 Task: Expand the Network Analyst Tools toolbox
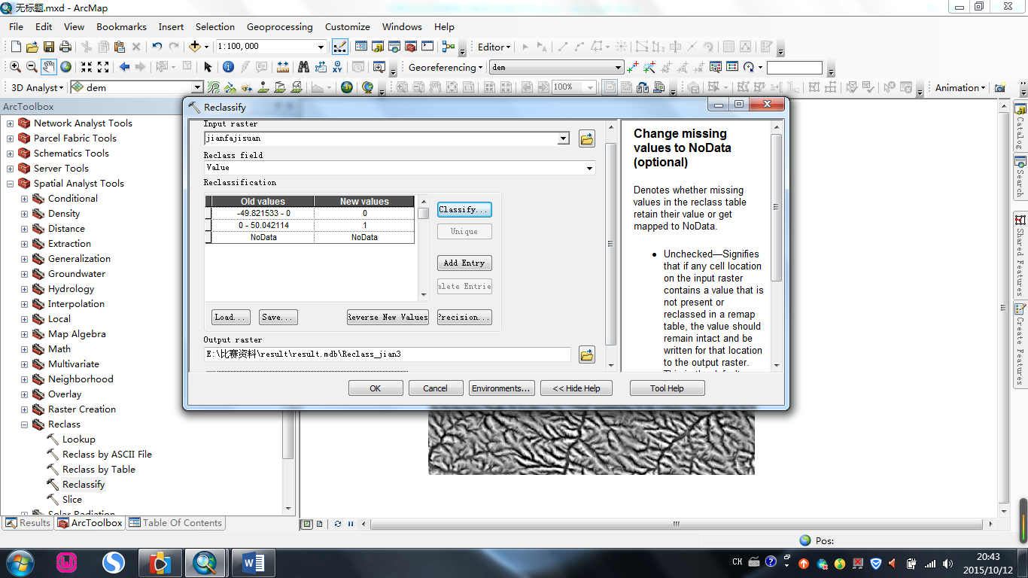(10, 123)
